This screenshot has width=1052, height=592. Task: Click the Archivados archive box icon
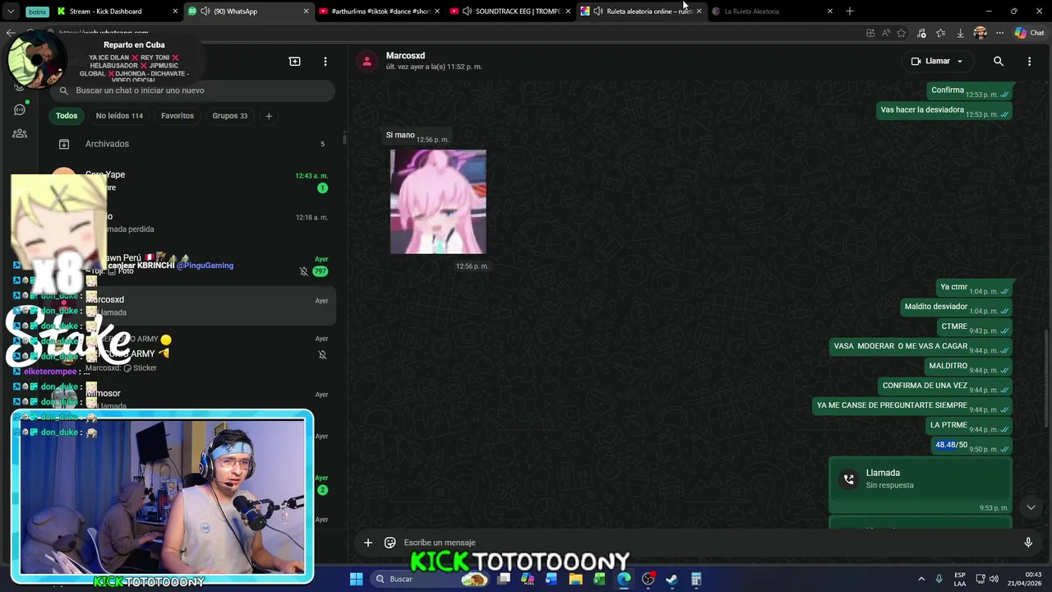[63, 144]
